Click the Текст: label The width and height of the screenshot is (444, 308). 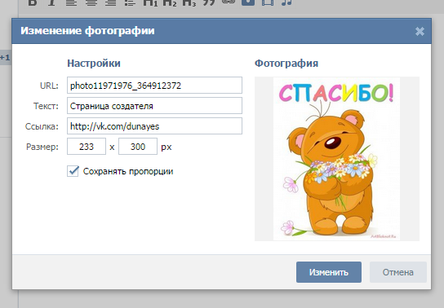(46, 106)
